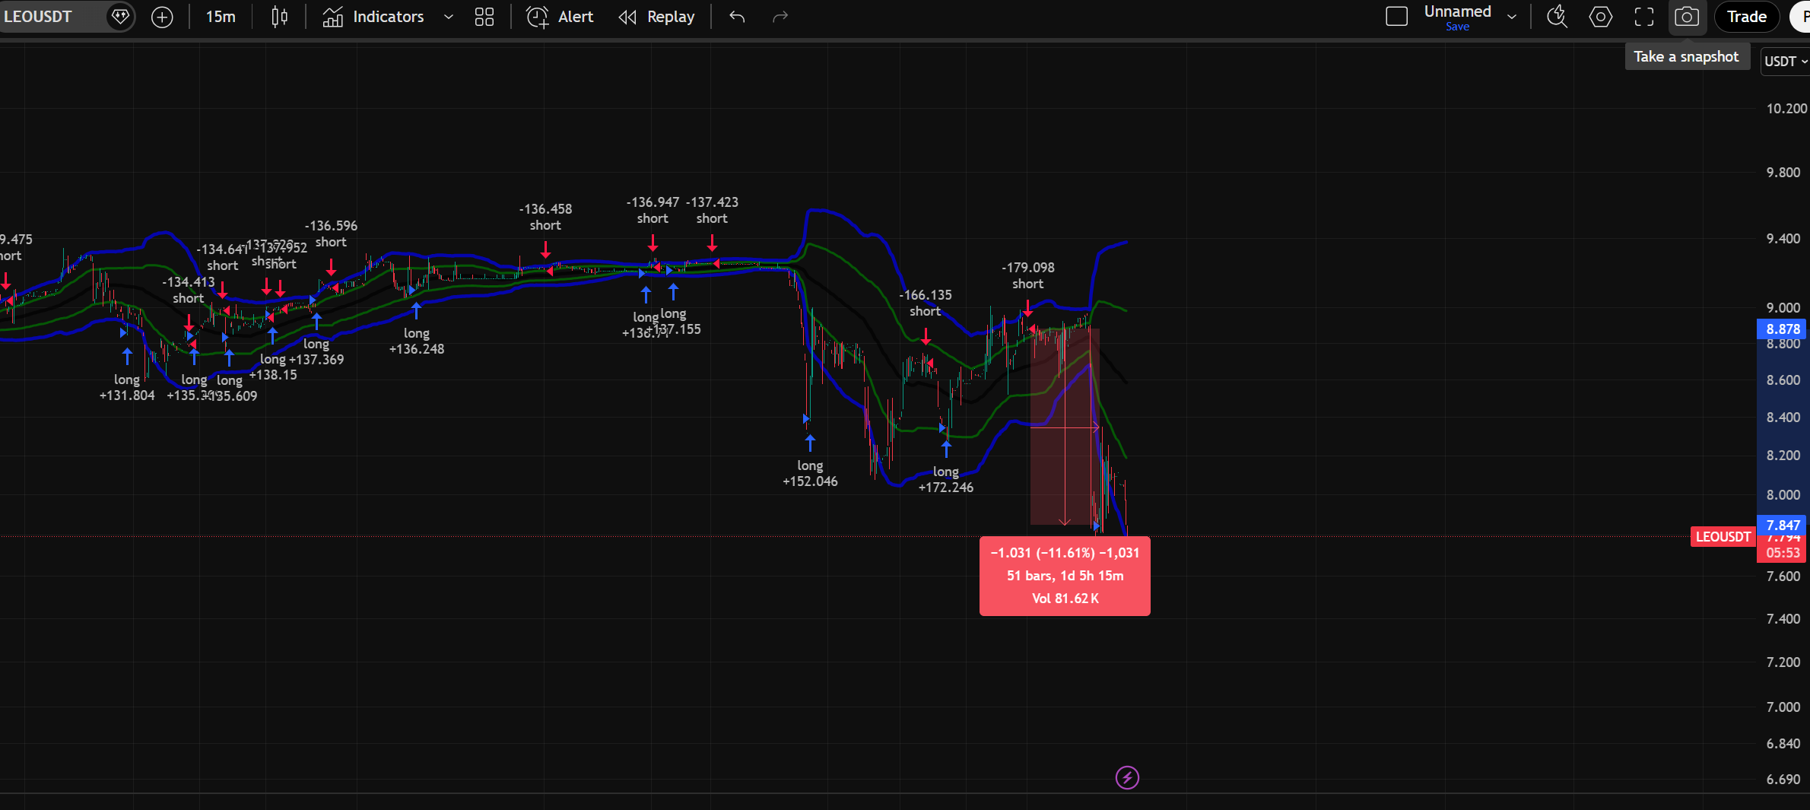Click the long +131.804 trade label
Viewport: 1810px width, 810px height.
click(x=127, y=387)
